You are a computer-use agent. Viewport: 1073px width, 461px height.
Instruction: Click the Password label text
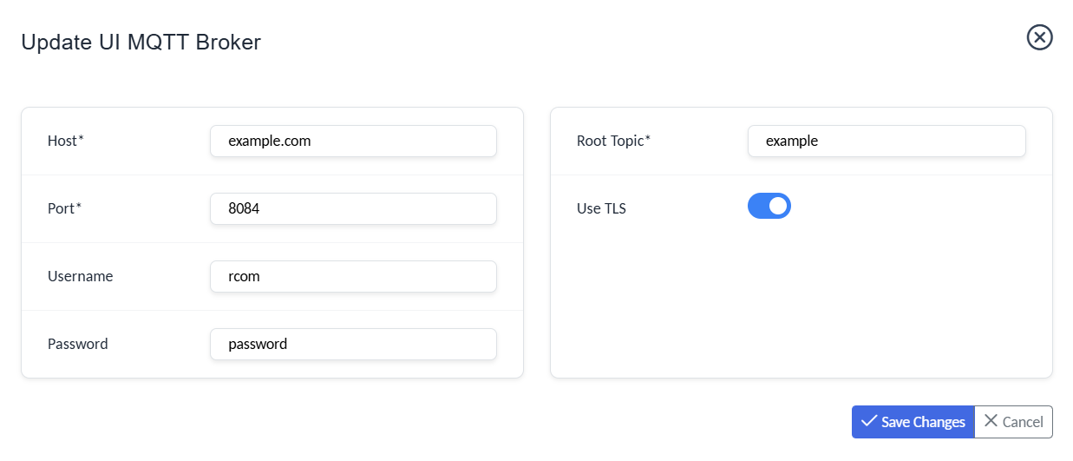point(77,344)
